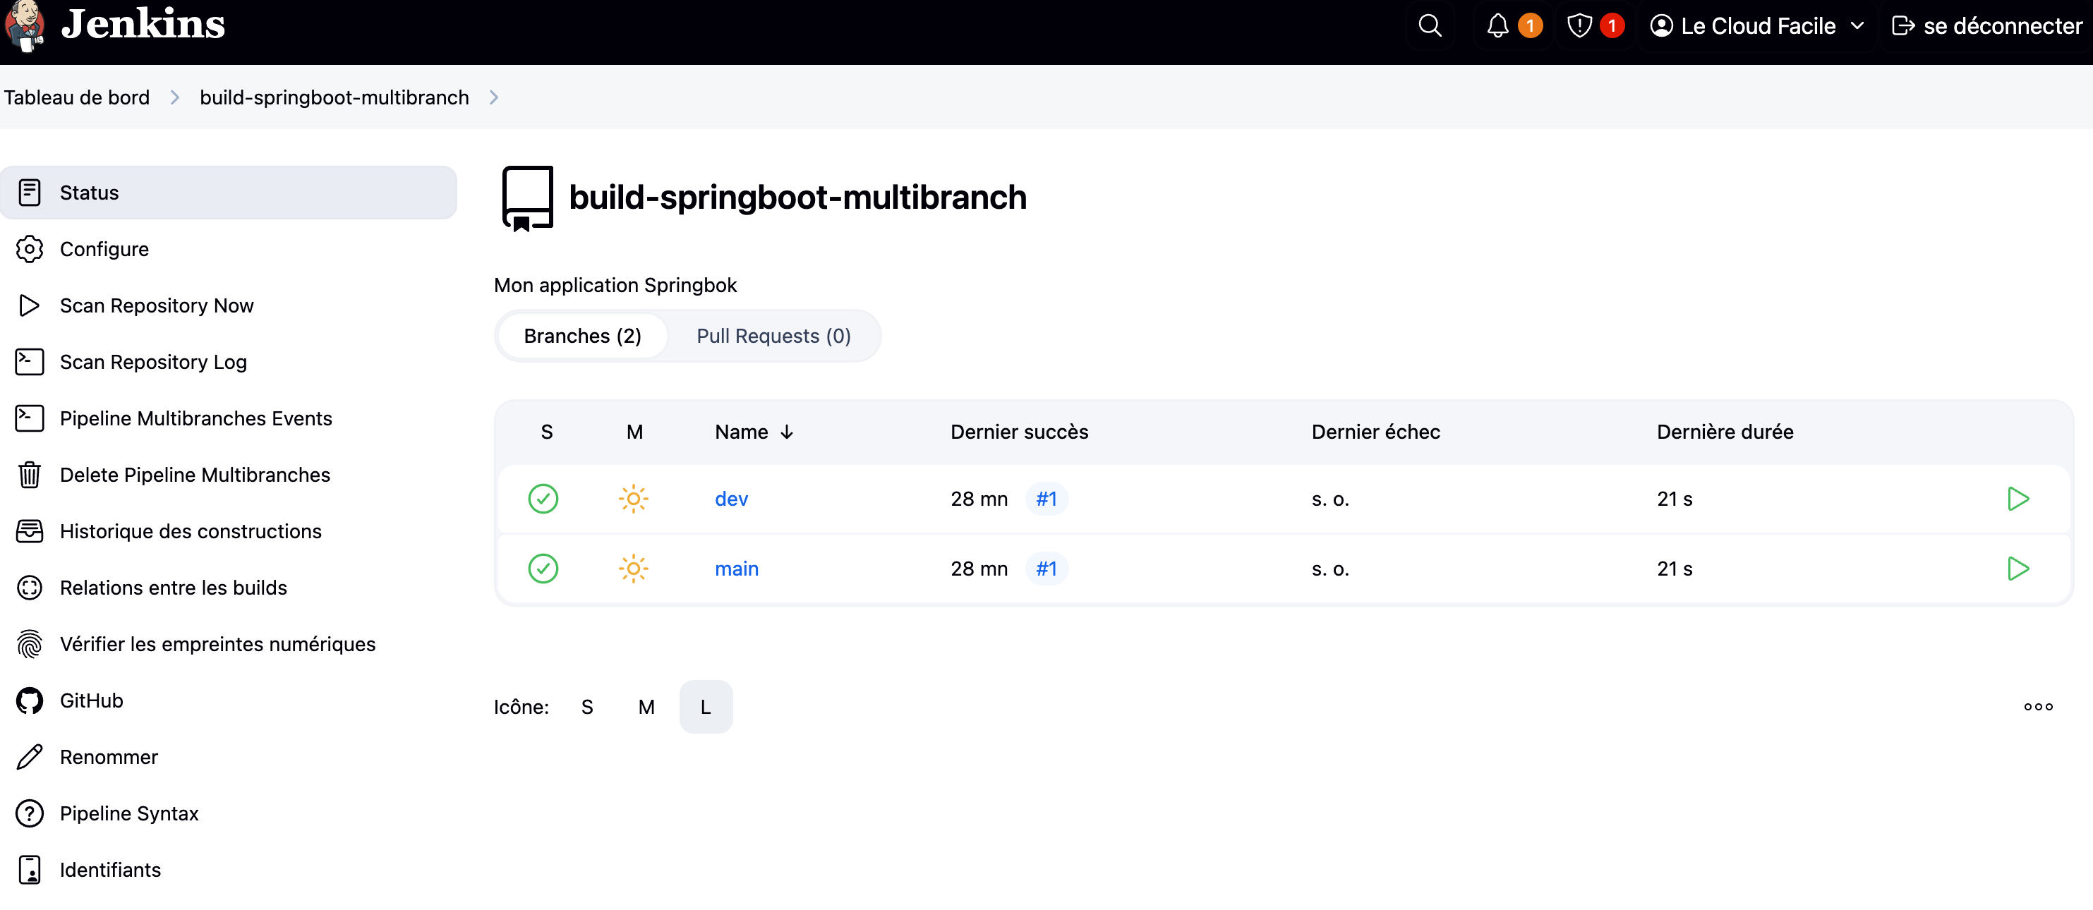The height and width of the screenshot is (910, 2093).
Task: Open the notifications bell icon
Action: 1497,26
